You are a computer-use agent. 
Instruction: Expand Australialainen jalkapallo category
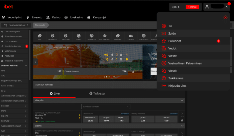(14, 101)
